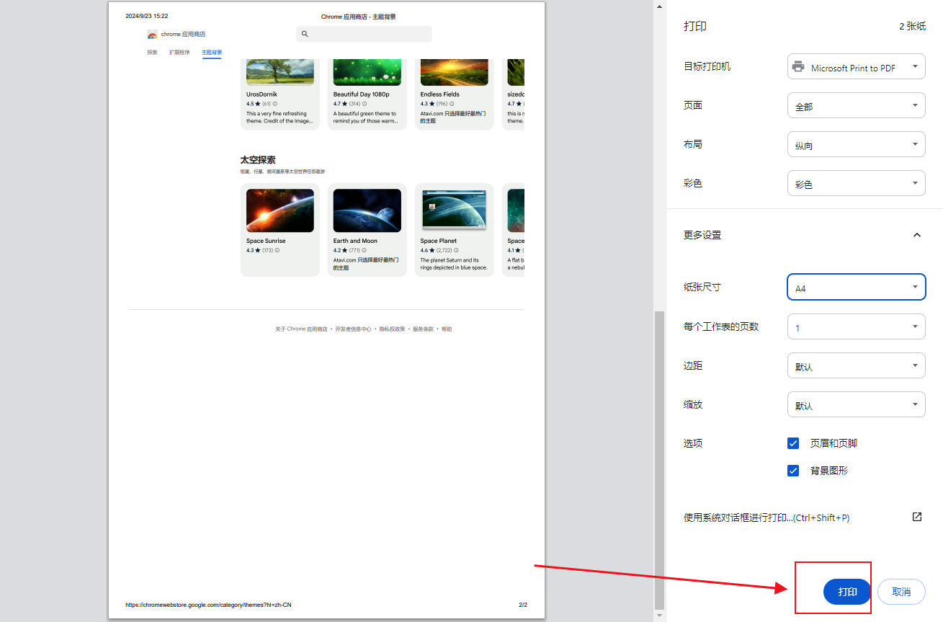This screenshot has width=943, height=622.
Task: Click the Space Sunrise title text
Action: click(x=266, y=241)
